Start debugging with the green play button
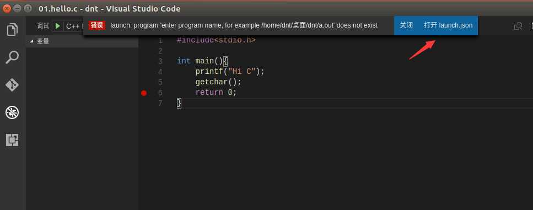Viewport: 533px width, 210px height. 58,26
